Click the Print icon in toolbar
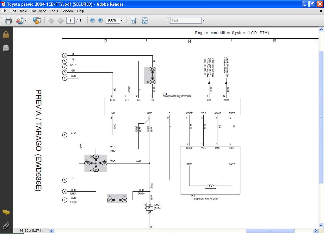 point(8,21)
